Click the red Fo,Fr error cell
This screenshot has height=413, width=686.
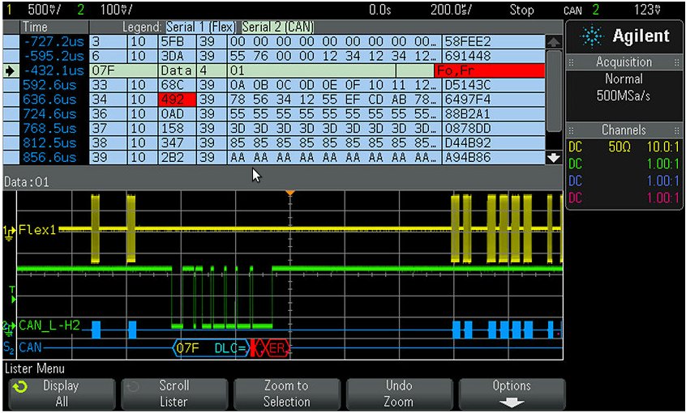490,70
